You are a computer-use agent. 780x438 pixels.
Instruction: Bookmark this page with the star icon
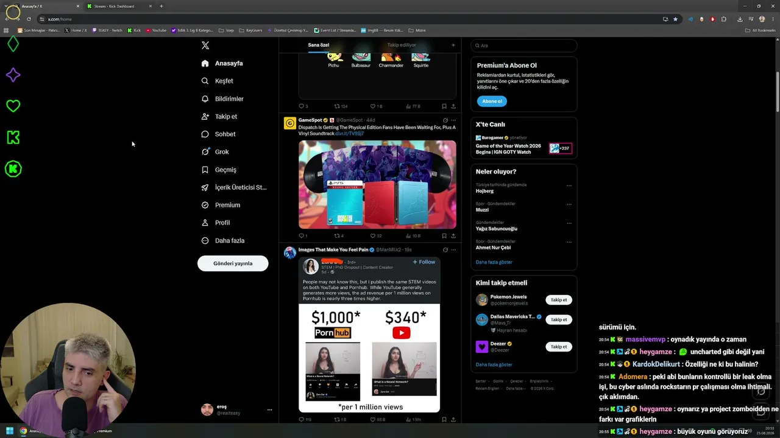coord(675,19)
